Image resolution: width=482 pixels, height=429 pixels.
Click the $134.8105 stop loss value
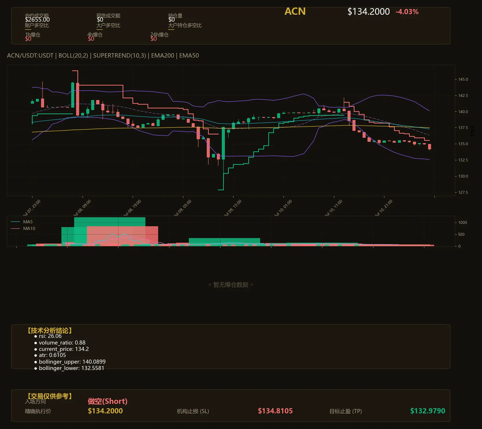click(x=275, y=411)
